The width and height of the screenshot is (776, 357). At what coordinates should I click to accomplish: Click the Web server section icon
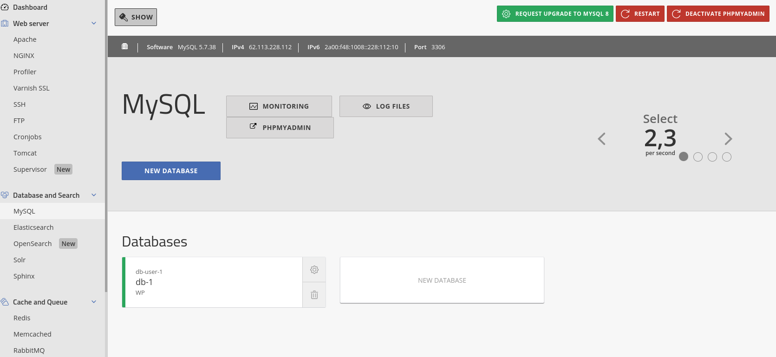coord(5,23)
